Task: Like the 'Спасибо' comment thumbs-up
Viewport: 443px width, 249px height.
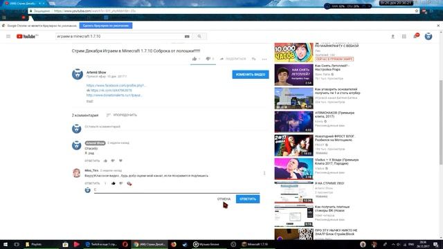Action: (x=105, y=160)
